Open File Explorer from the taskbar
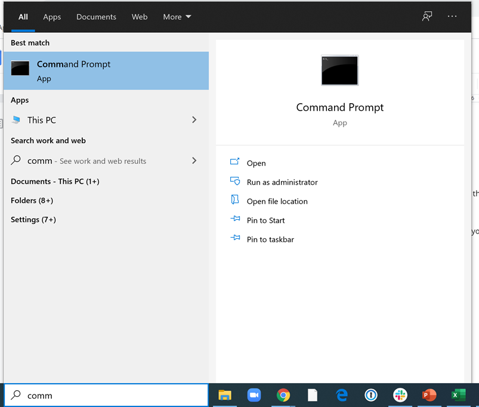 click(x=225, y=395)
